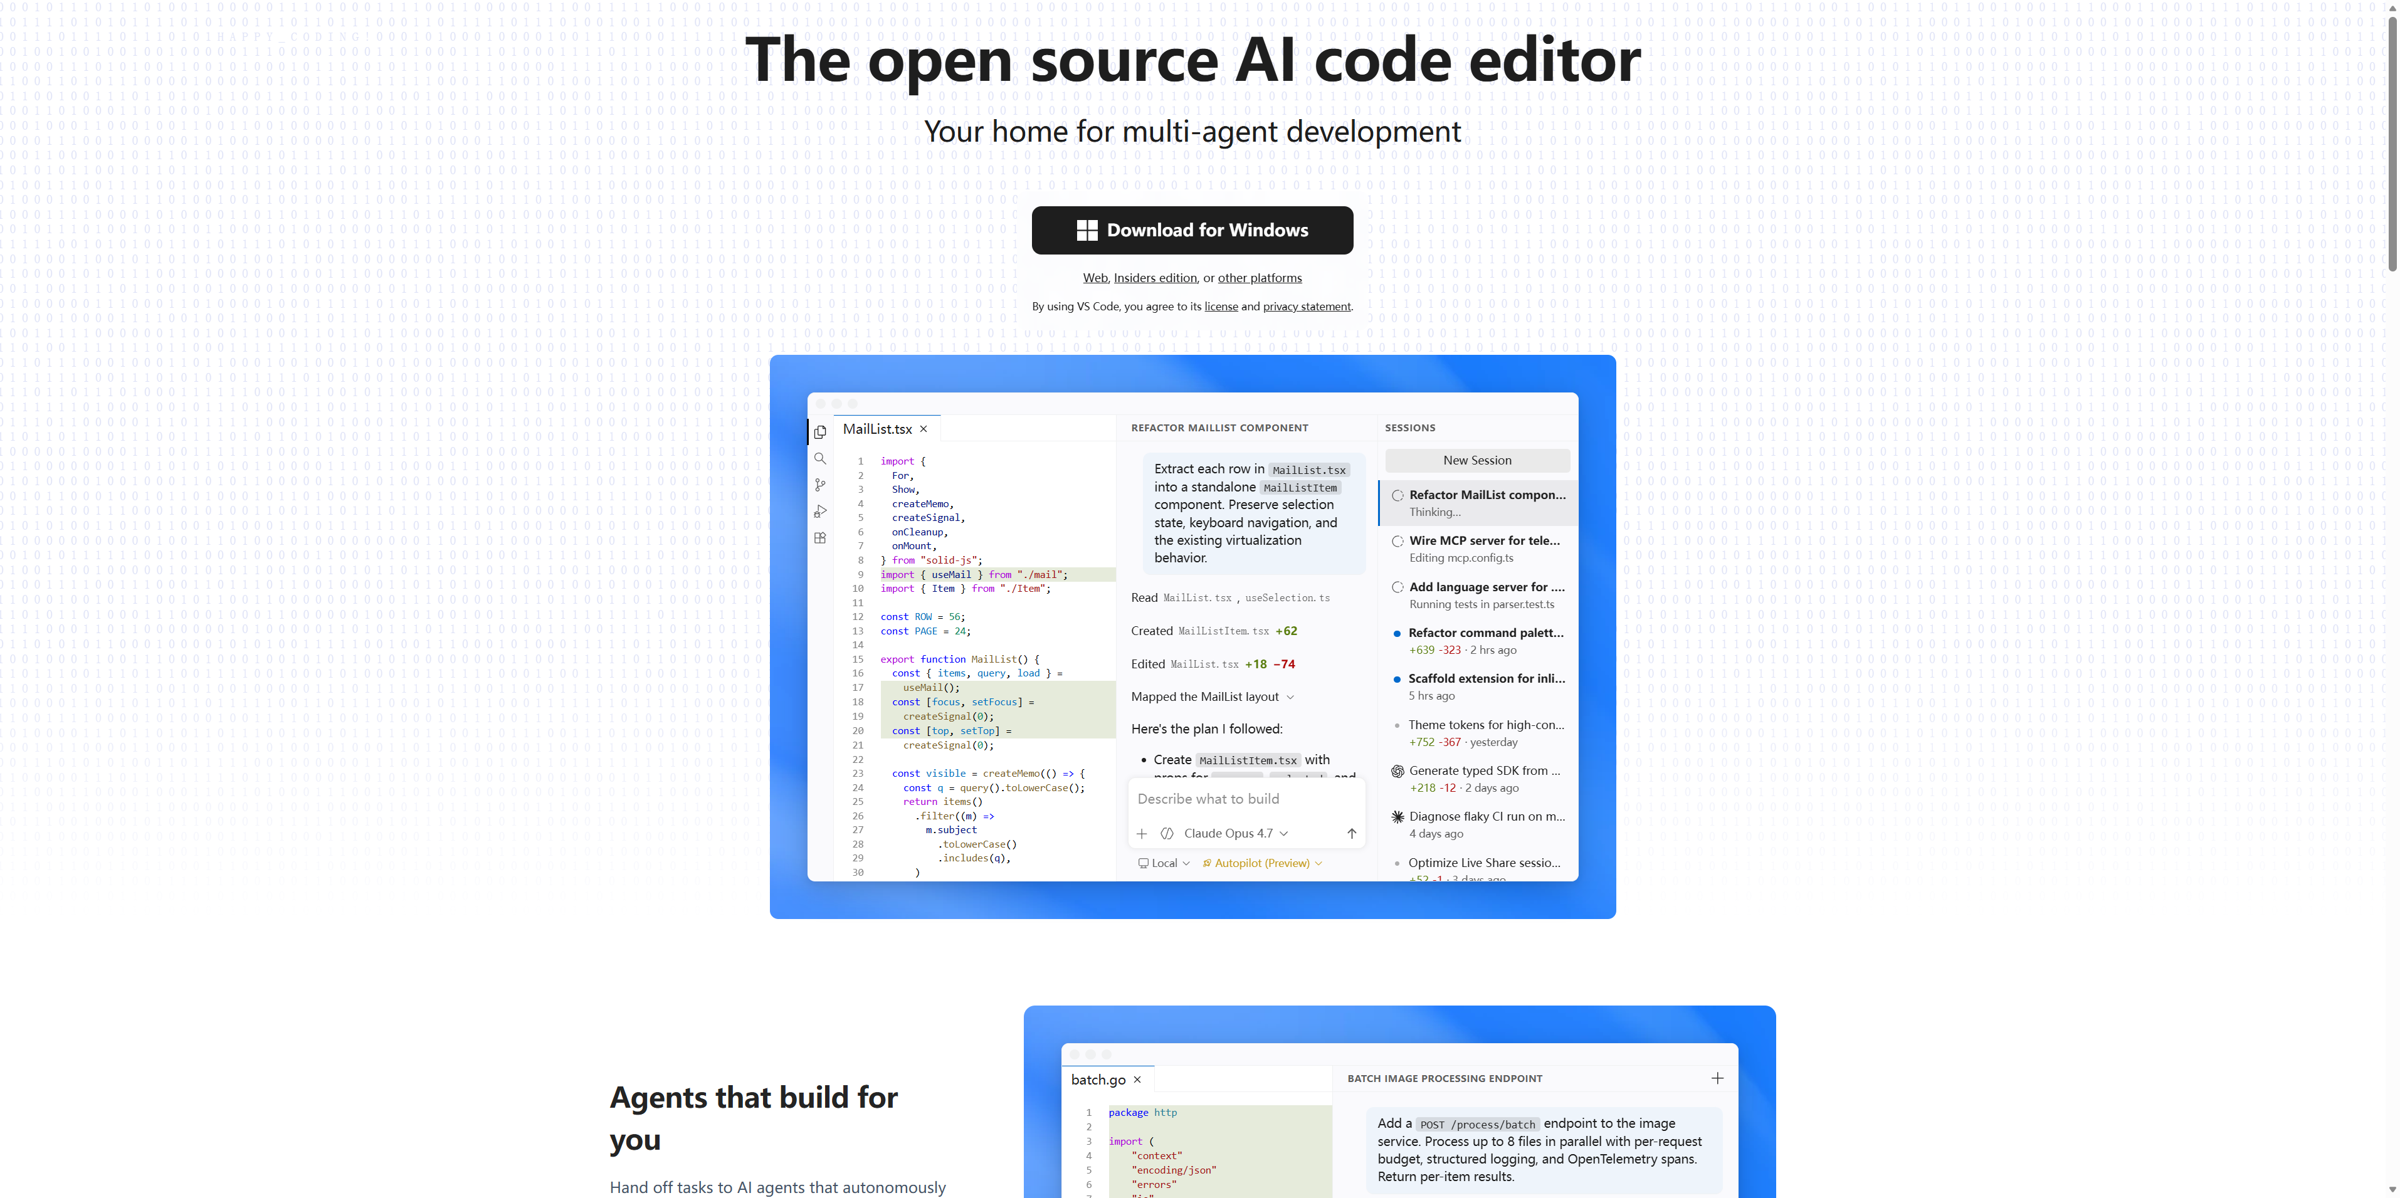The width and height of the screenshot is (2400, 1198).
Task: Select the Theme tokens for high-con... session
Action: (1478, 733)
